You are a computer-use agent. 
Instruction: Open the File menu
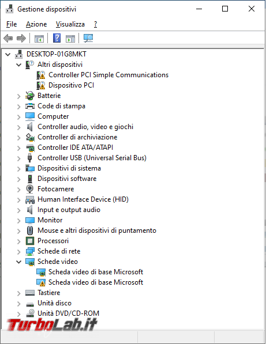pos(12,24)
